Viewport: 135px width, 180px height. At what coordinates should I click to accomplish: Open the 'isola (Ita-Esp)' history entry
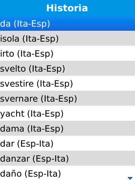coord(67,38)
